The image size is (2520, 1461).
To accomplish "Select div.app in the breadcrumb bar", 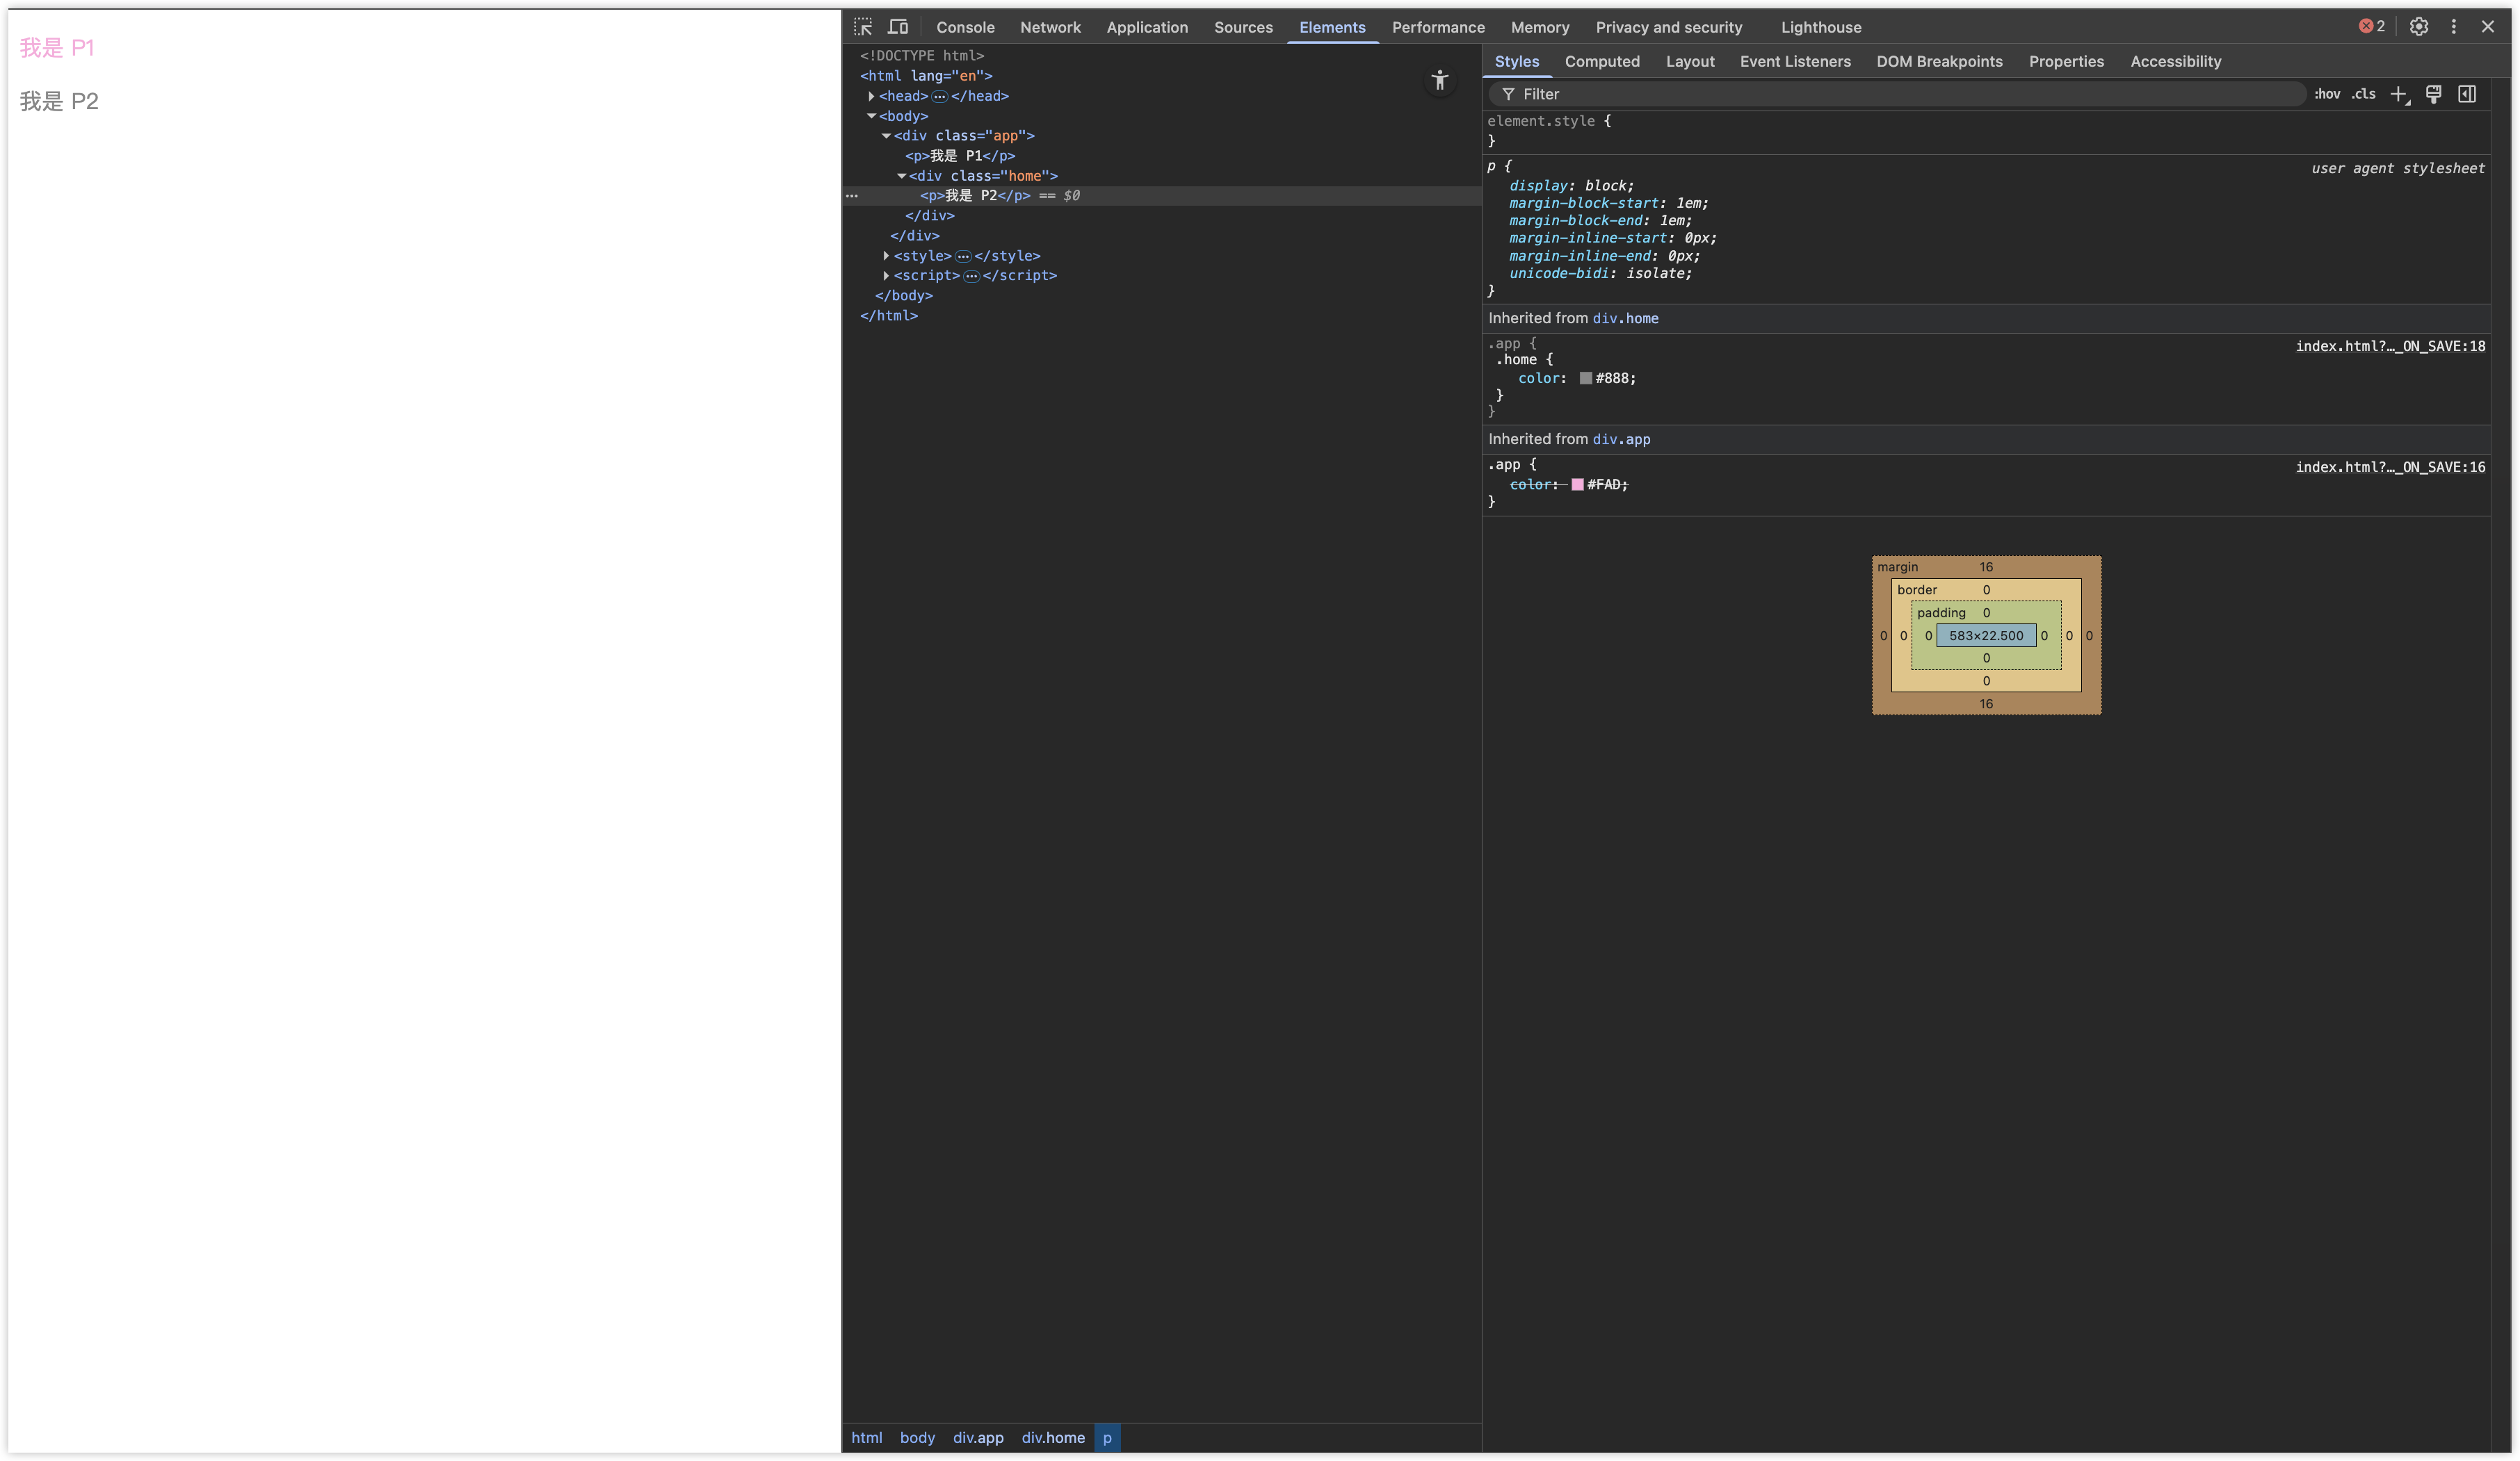I will click(978, 1437).
